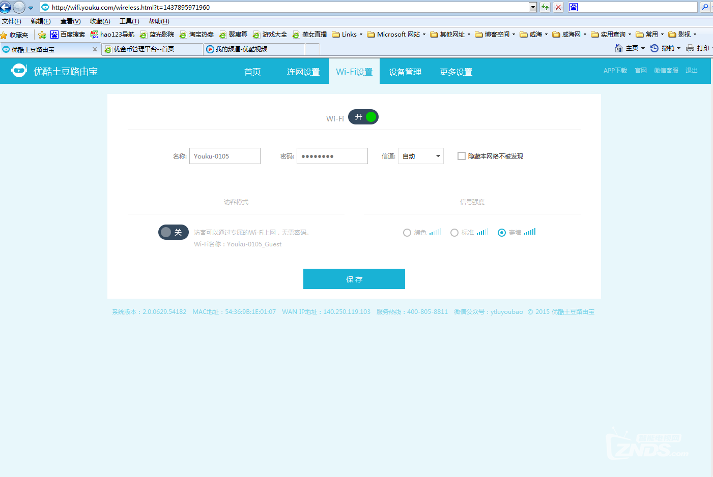Click the Baidu paw search provider icon

pos(574,7)
